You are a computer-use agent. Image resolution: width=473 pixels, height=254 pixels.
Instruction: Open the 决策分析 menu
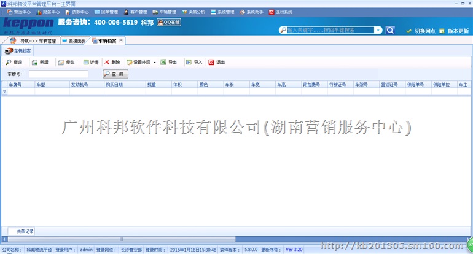pyautogui.click(x=193, y=12)
